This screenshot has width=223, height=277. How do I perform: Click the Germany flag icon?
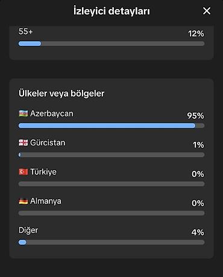(24, 201)
